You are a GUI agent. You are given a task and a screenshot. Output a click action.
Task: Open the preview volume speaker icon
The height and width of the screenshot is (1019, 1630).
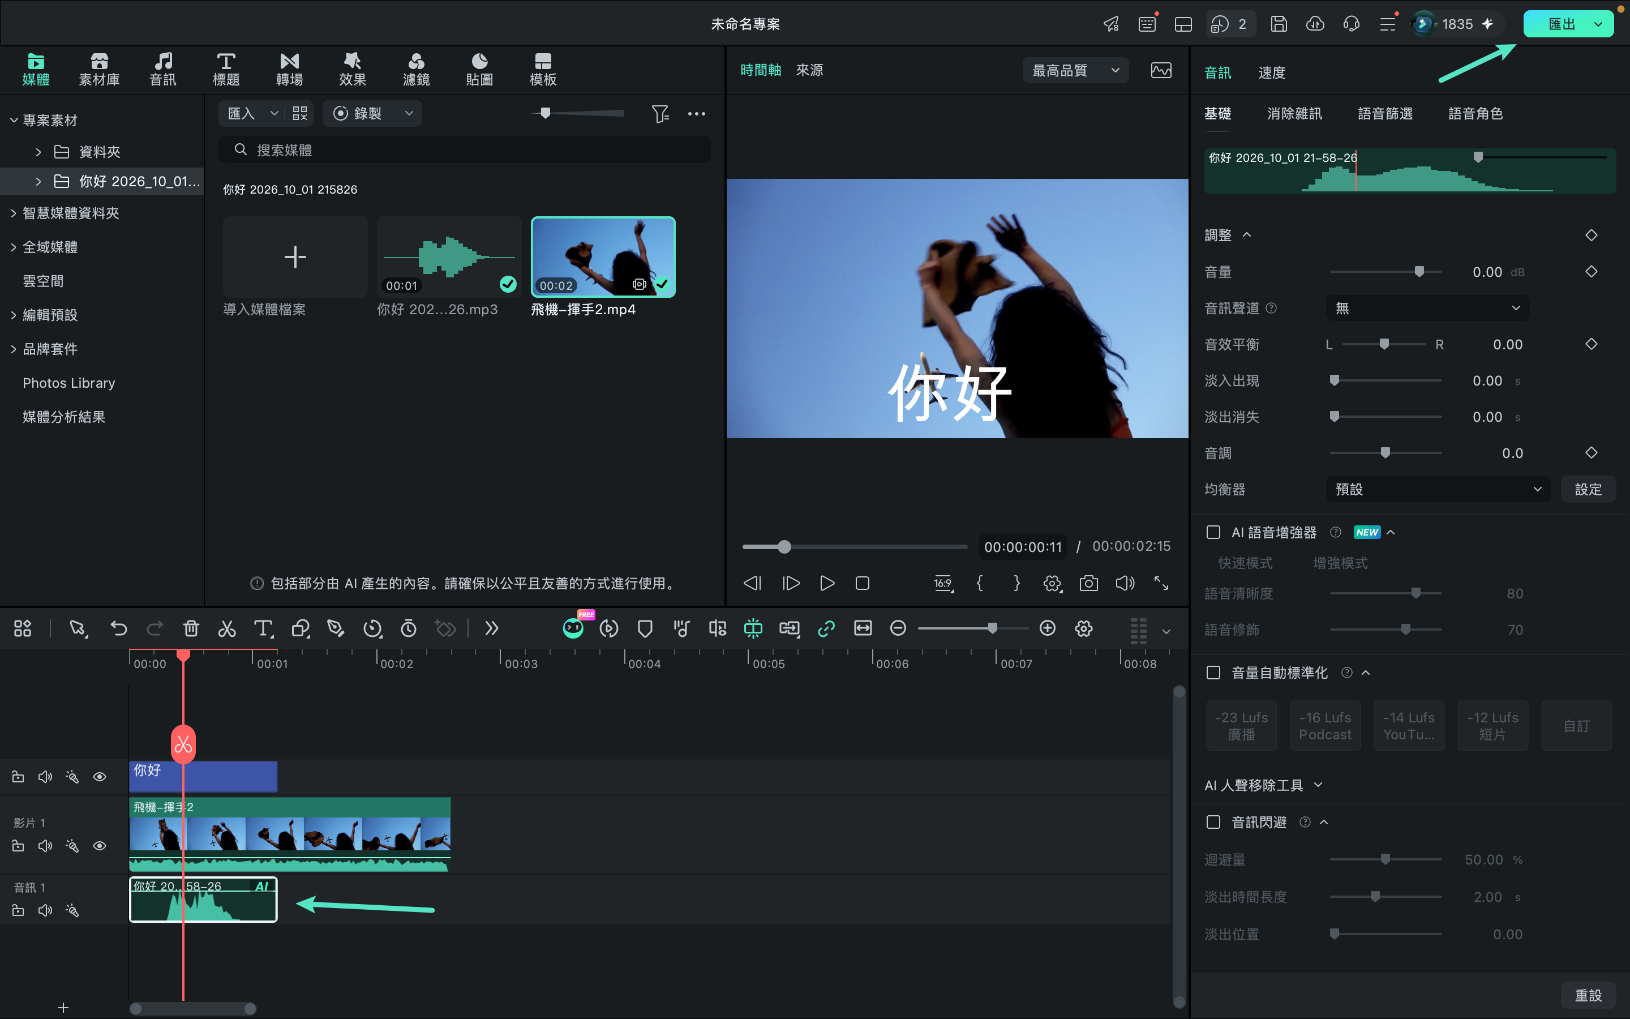tap(1125, 583)
